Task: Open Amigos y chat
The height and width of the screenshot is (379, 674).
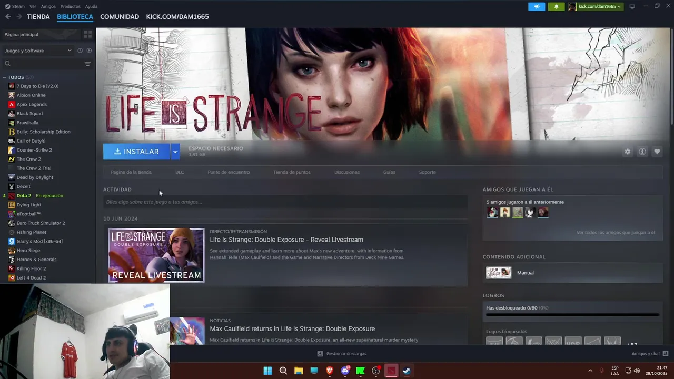Action: tap(650, 354)
